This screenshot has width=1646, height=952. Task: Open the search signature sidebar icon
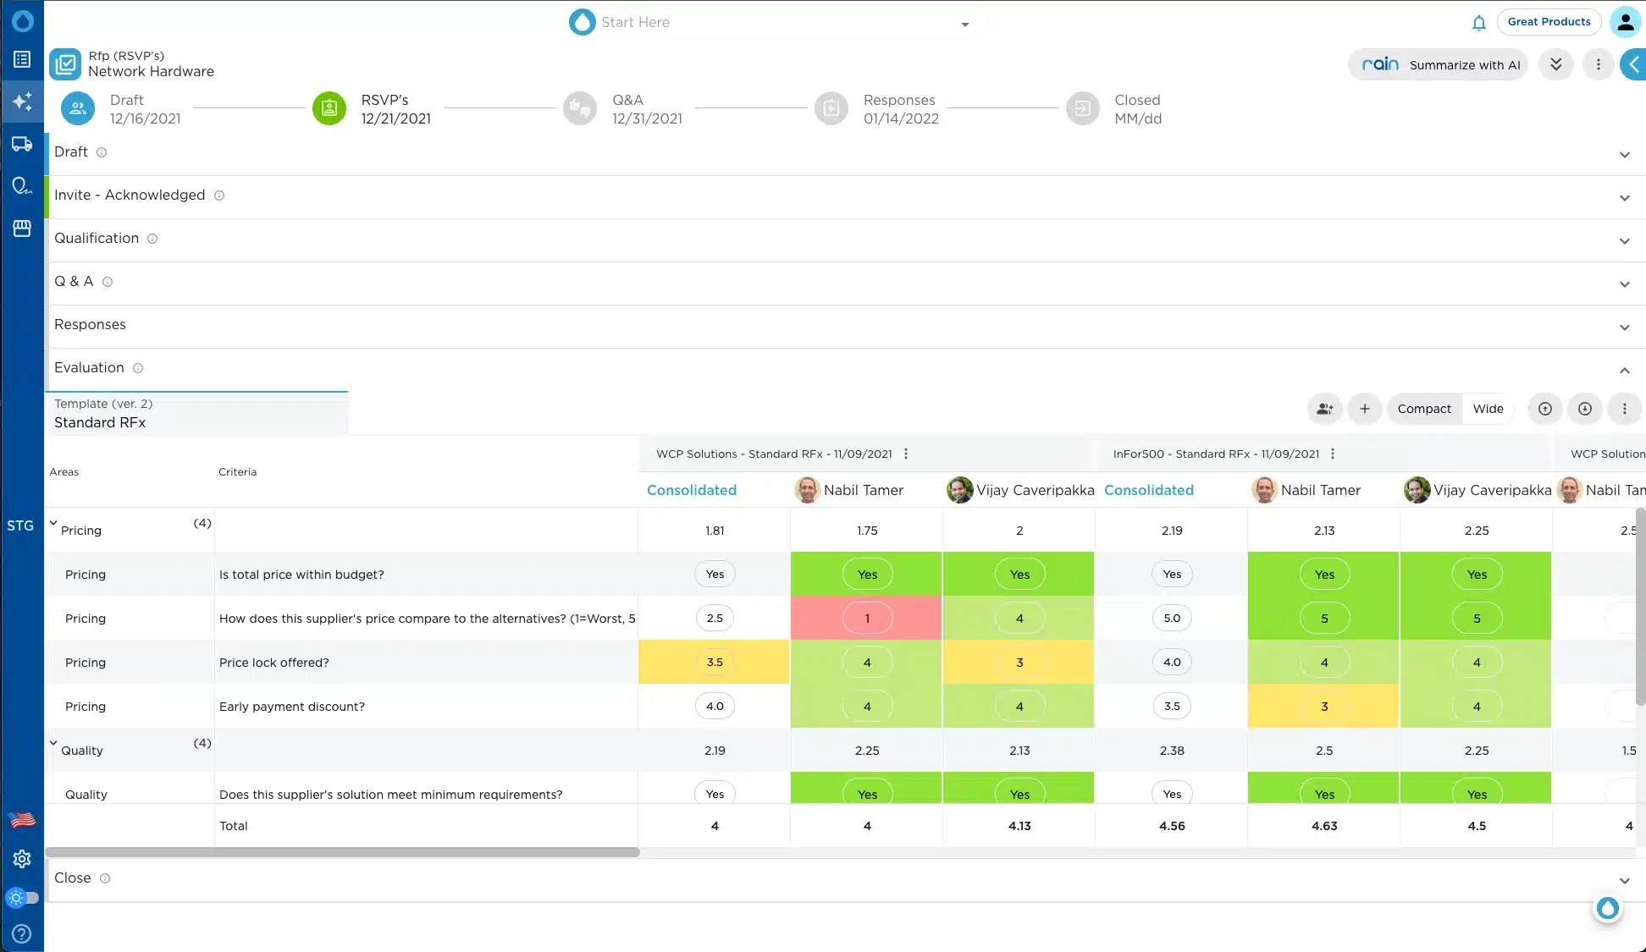[x=22, y=186]
